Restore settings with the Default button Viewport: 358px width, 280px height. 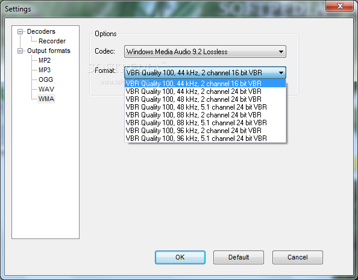pos(239,257)
